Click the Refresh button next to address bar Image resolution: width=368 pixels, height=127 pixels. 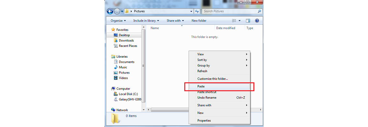(x=197, y=11)
